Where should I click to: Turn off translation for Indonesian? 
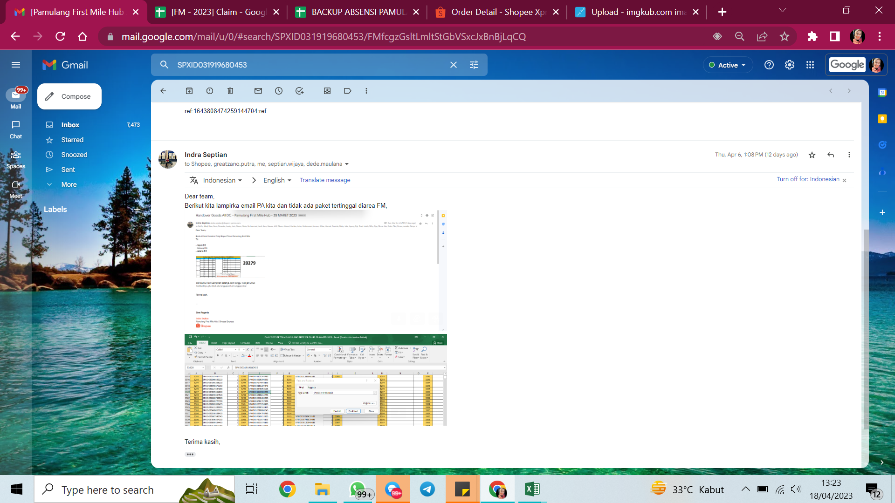(808, 179)
